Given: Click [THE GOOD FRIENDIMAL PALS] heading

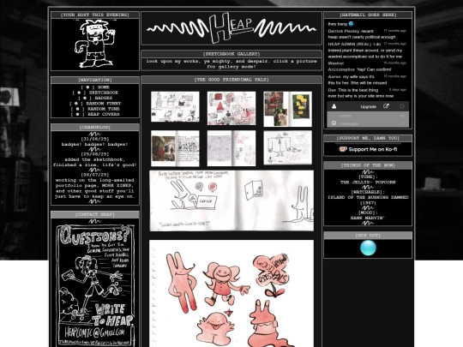Looking at the screenshot, I should click(x=231, y=80).
